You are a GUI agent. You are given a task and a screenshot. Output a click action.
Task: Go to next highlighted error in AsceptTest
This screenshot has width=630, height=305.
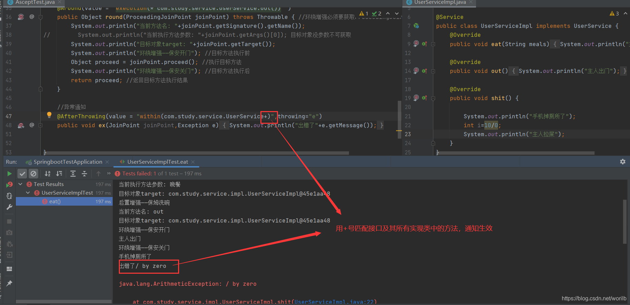tap(397, 13)
